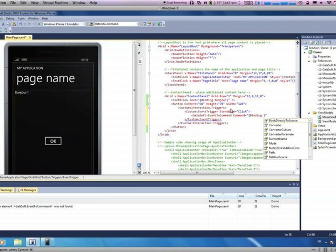Click the Time Machine clock icon in the menu bar

click(x=300, y=2)
